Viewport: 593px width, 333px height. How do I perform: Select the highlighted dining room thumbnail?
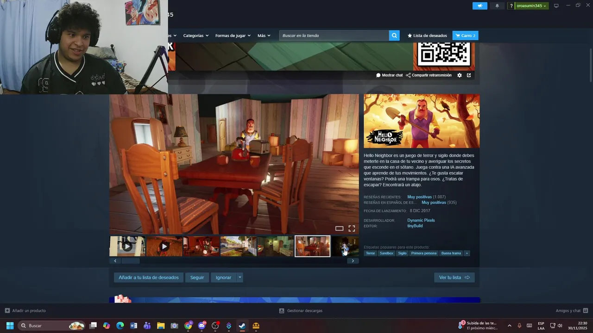pyautogui.click(x=313, y=246)
